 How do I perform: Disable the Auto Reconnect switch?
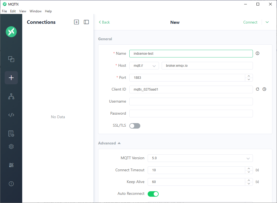[x=153, y=194]
